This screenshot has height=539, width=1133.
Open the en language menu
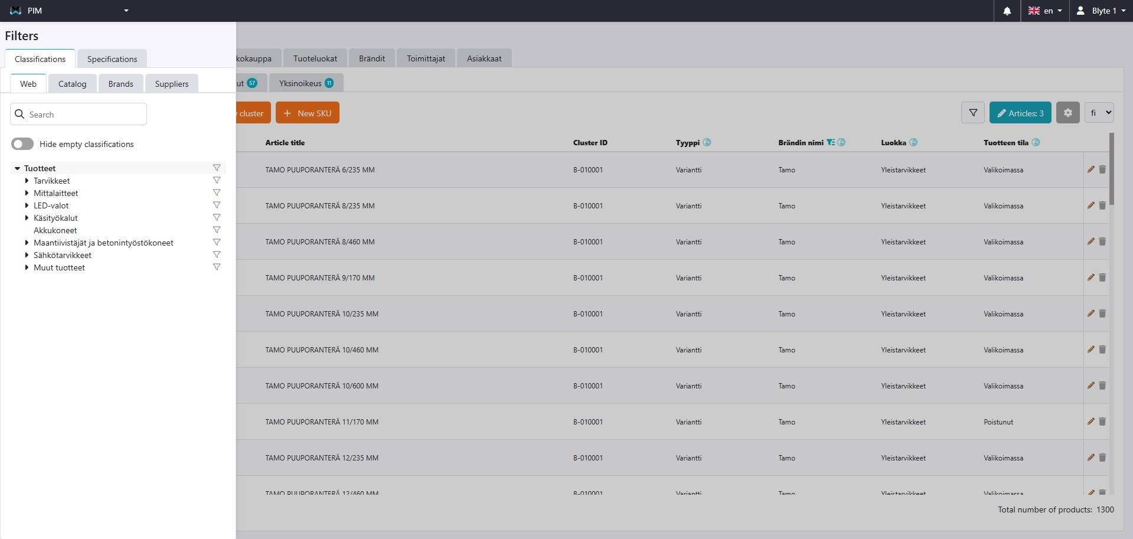(1045, 11)
